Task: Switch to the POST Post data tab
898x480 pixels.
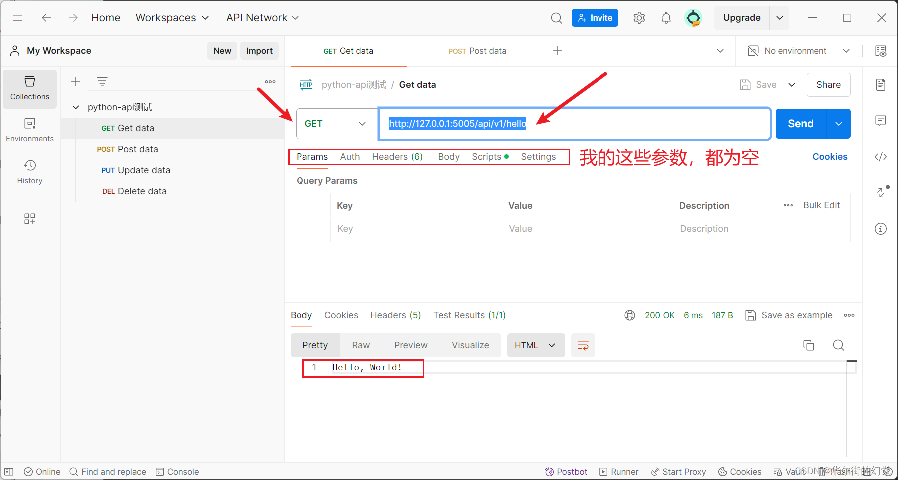Action: coord(477,51)
